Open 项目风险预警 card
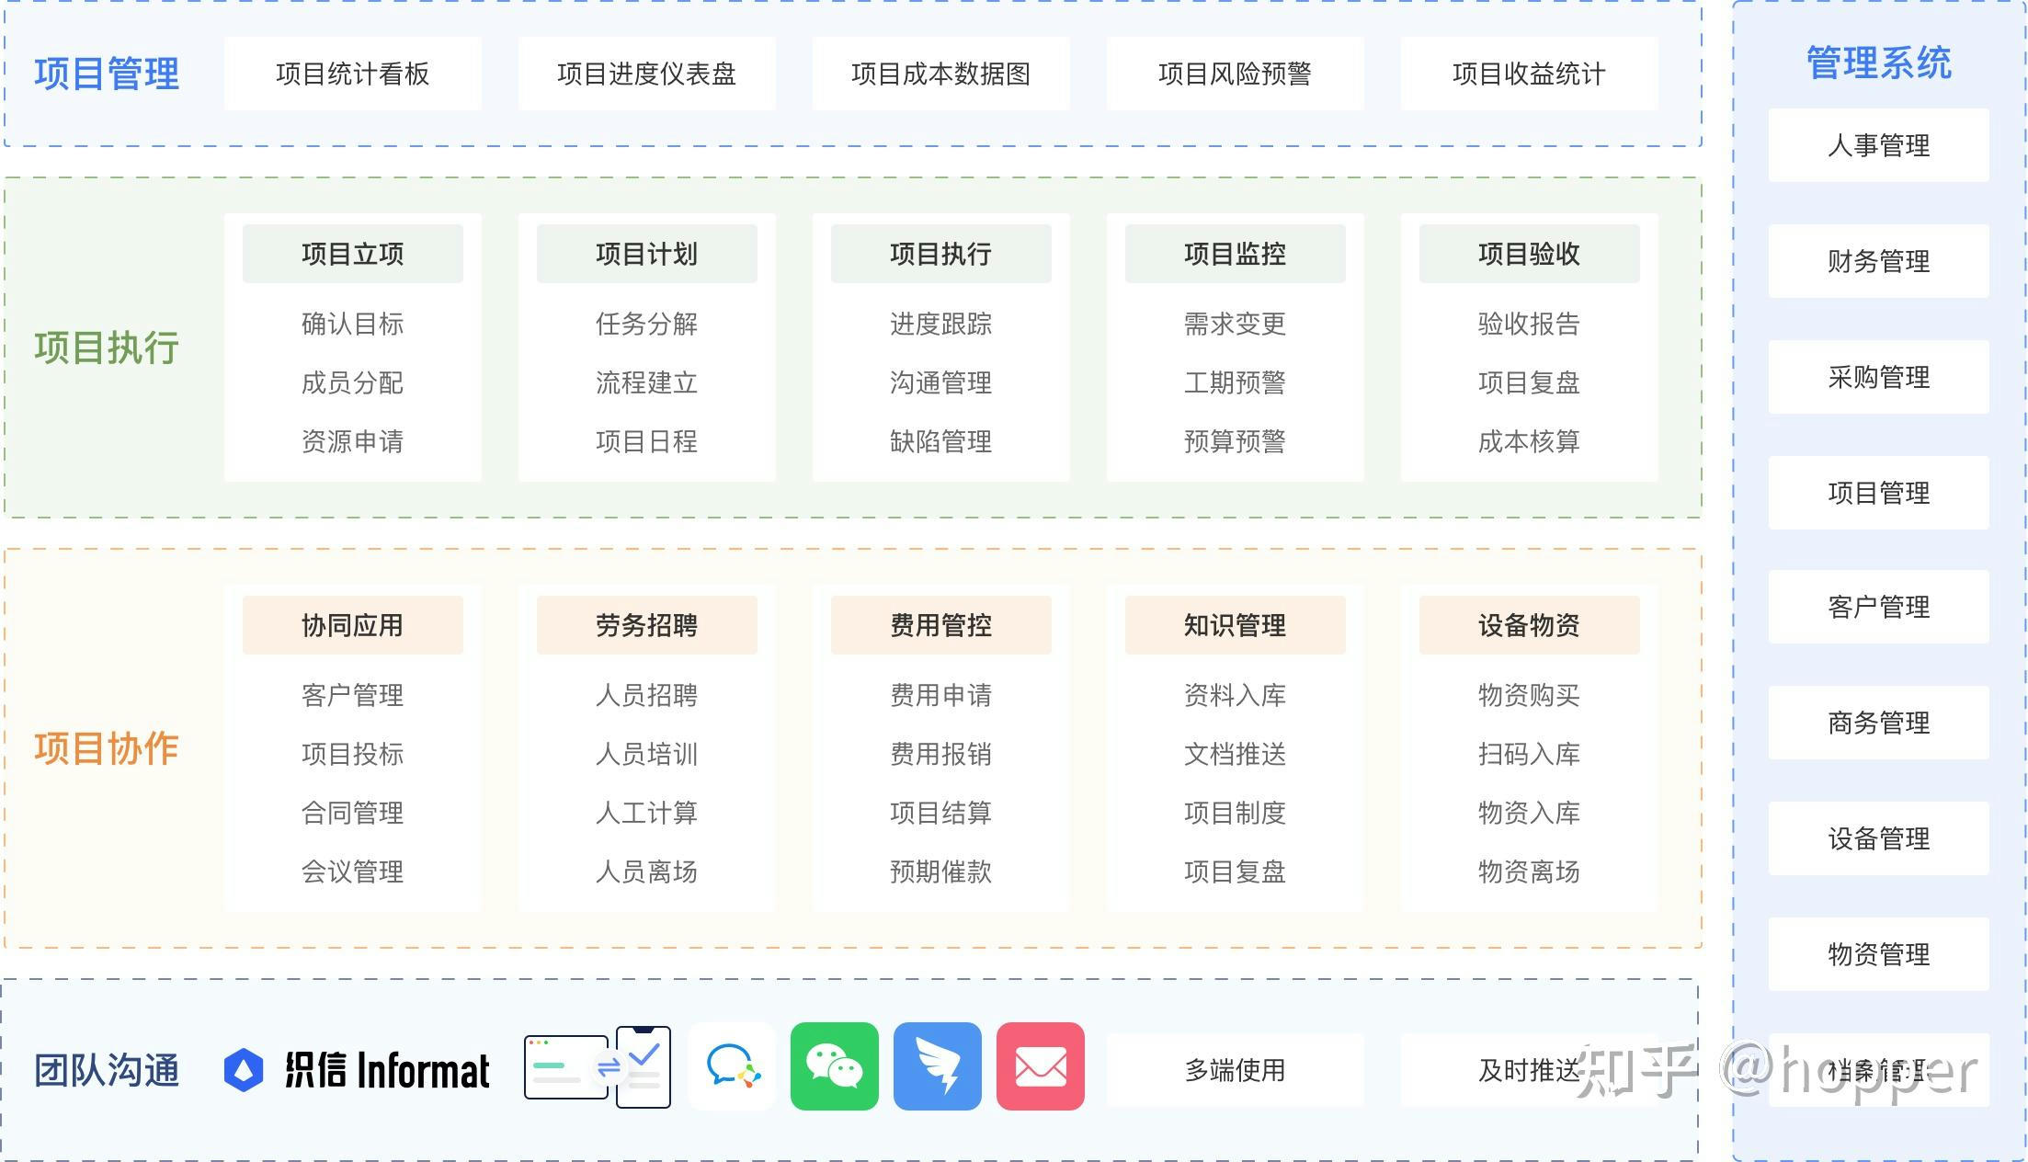 [1235, 74]
